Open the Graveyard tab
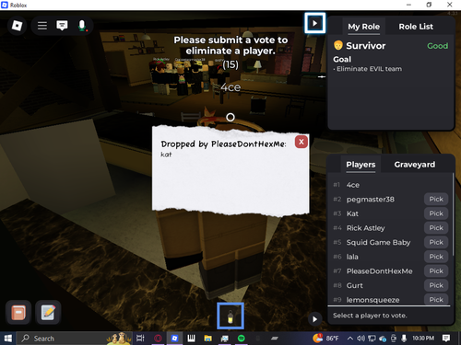Image resolution: width=461 pixels, height=345 pixels. (415, 165)
